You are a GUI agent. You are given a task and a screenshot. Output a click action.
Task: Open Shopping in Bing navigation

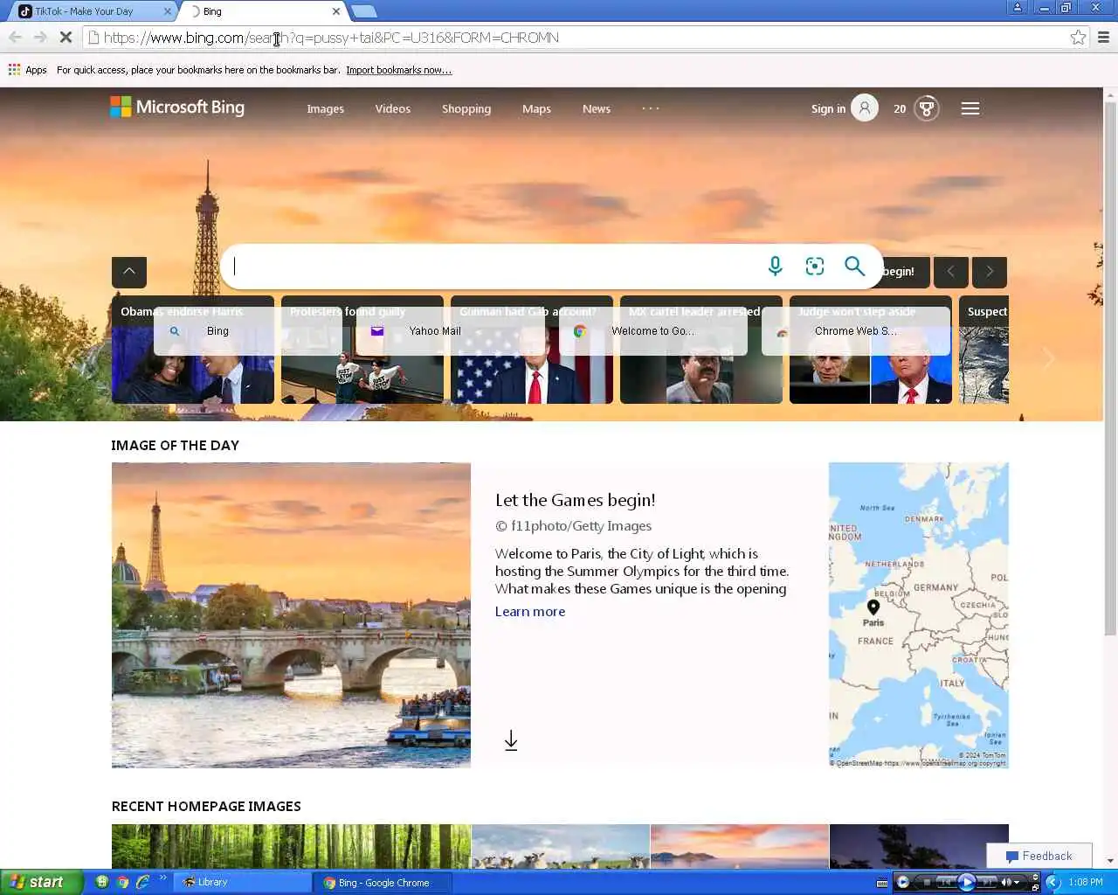466,109
